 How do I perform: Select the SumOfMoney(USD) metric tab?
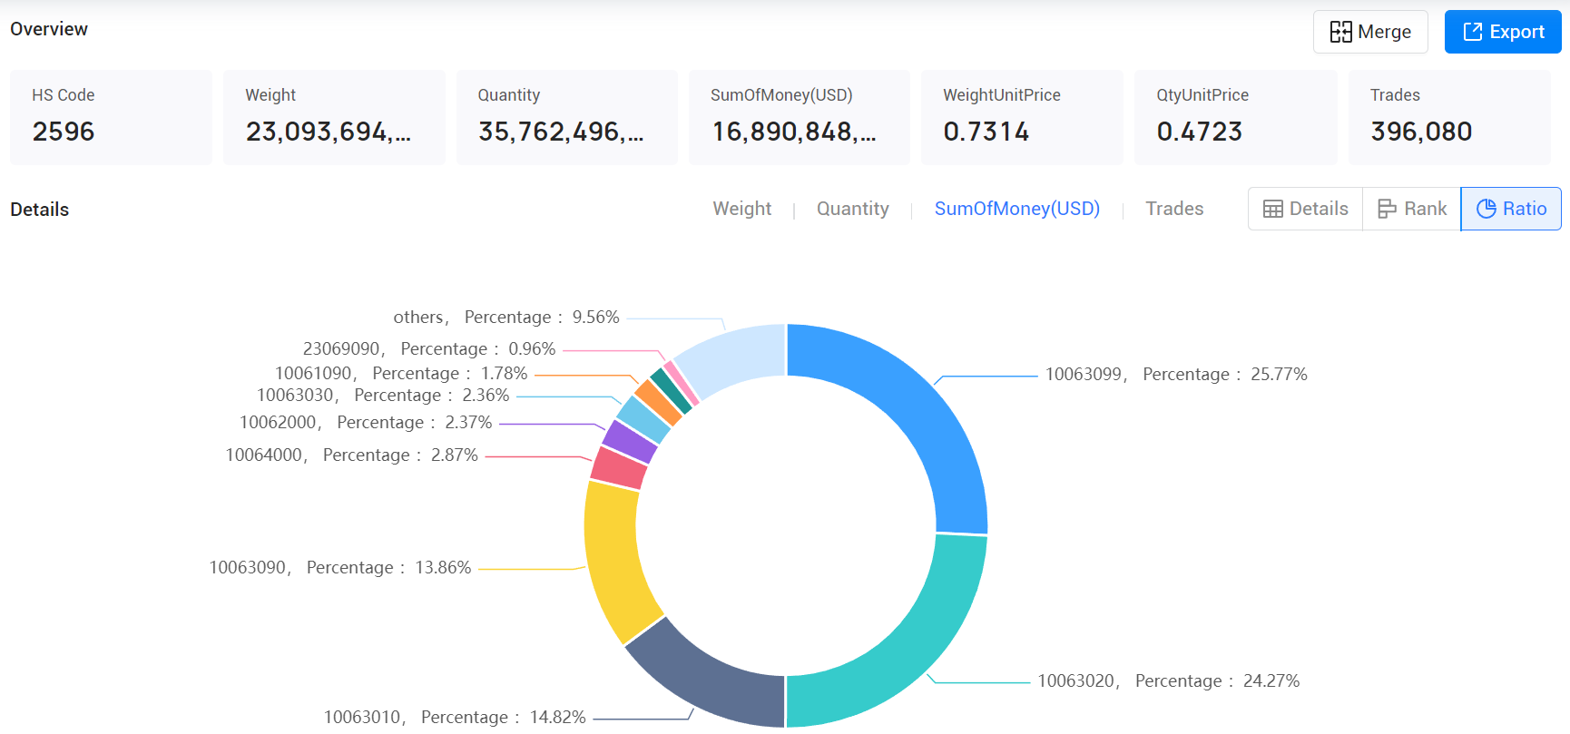point(1016,209)
